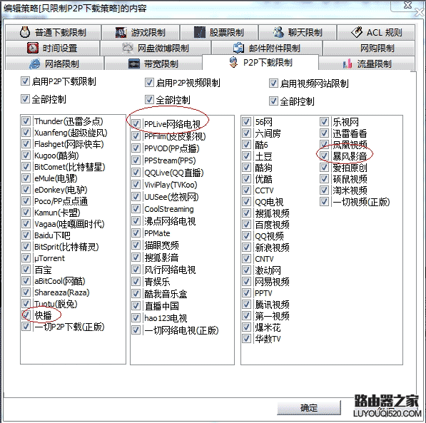
Task: Select the 爱拍原创 label
Action: click(x=350, y=168)
